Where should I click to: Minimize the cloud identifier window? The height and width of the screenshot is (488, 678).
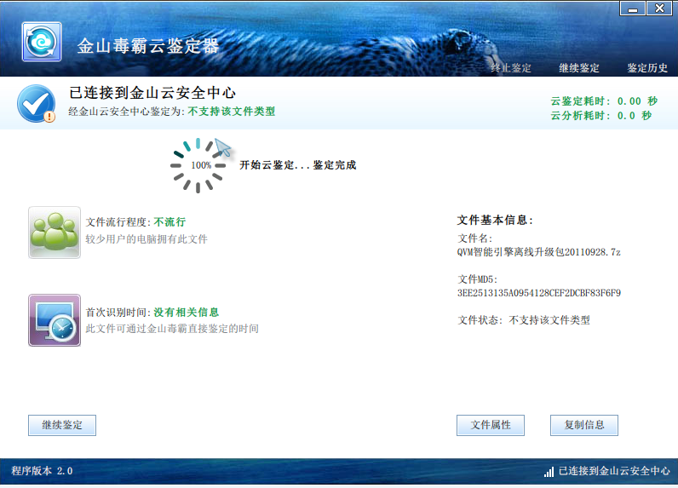tap(633, 9)
